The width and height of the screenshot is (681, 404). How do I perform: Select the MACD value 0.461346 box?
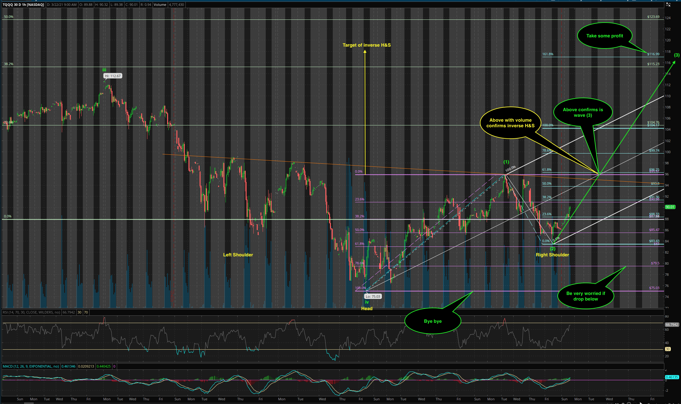68,366
